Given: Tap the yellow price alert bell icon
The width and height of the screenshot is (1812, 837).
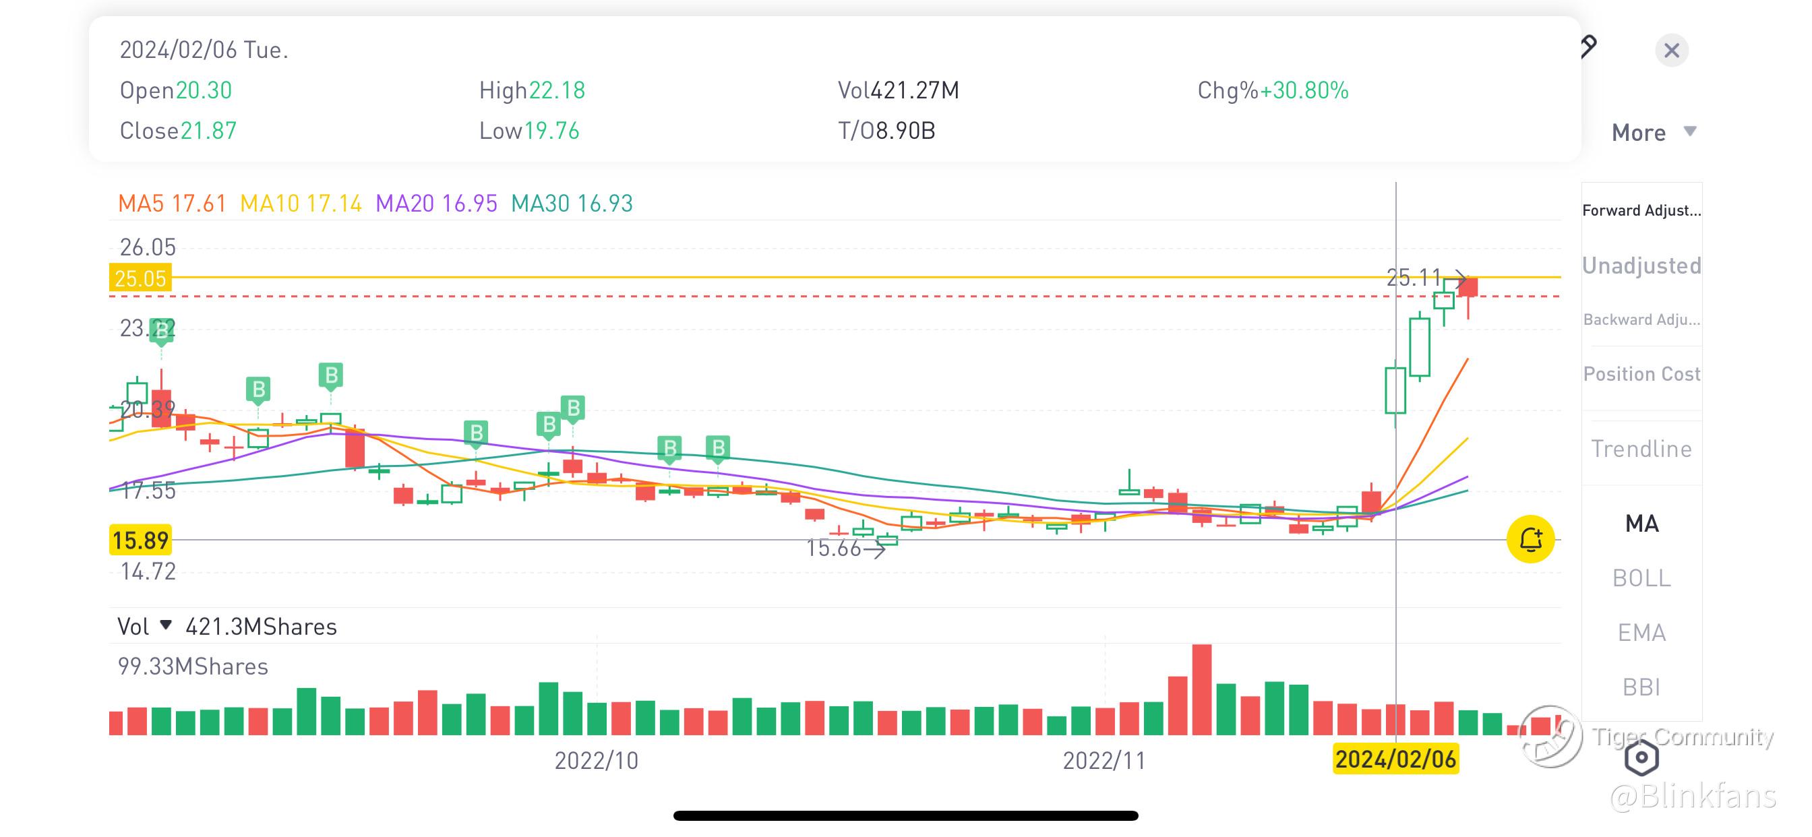Looking at the screenshot, I should [1530, 540].
